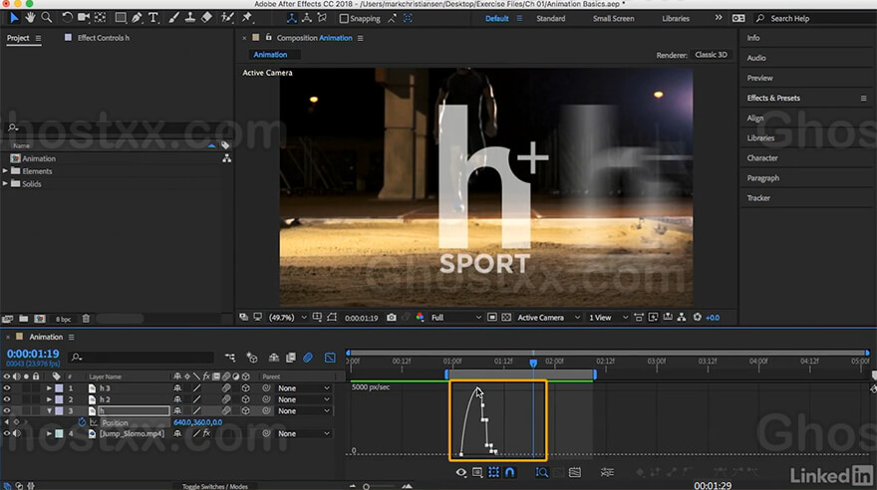
Task: Hide the Jump_Slomo.mp4 layer video
Action: [x=7, y=433]
